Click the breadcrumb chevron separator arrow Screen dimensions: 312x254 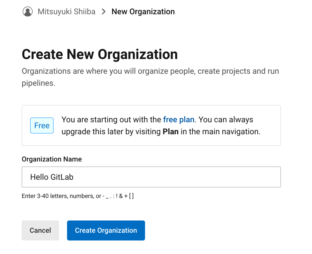coord(103,12)
